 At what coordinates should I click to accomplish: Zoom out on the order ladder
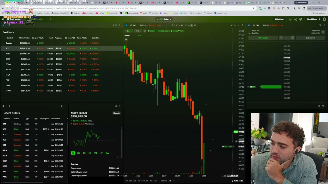coord(319,106)
